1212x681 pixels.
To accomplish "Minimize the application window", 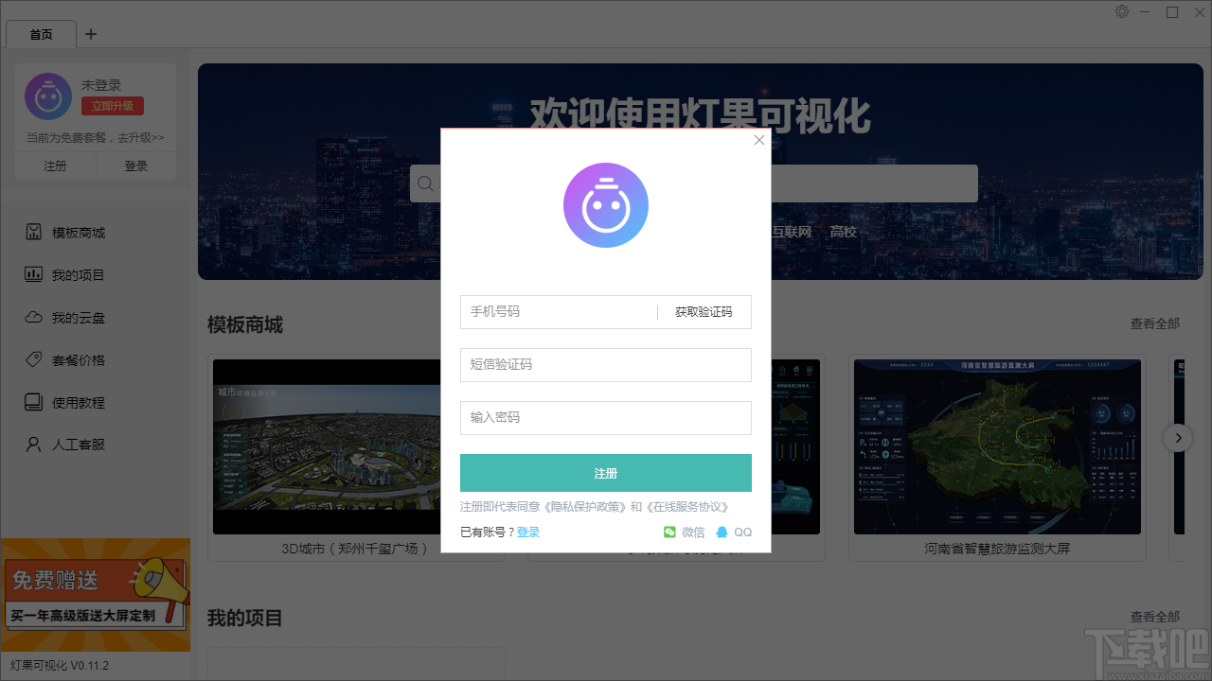I will [1147, 11].
